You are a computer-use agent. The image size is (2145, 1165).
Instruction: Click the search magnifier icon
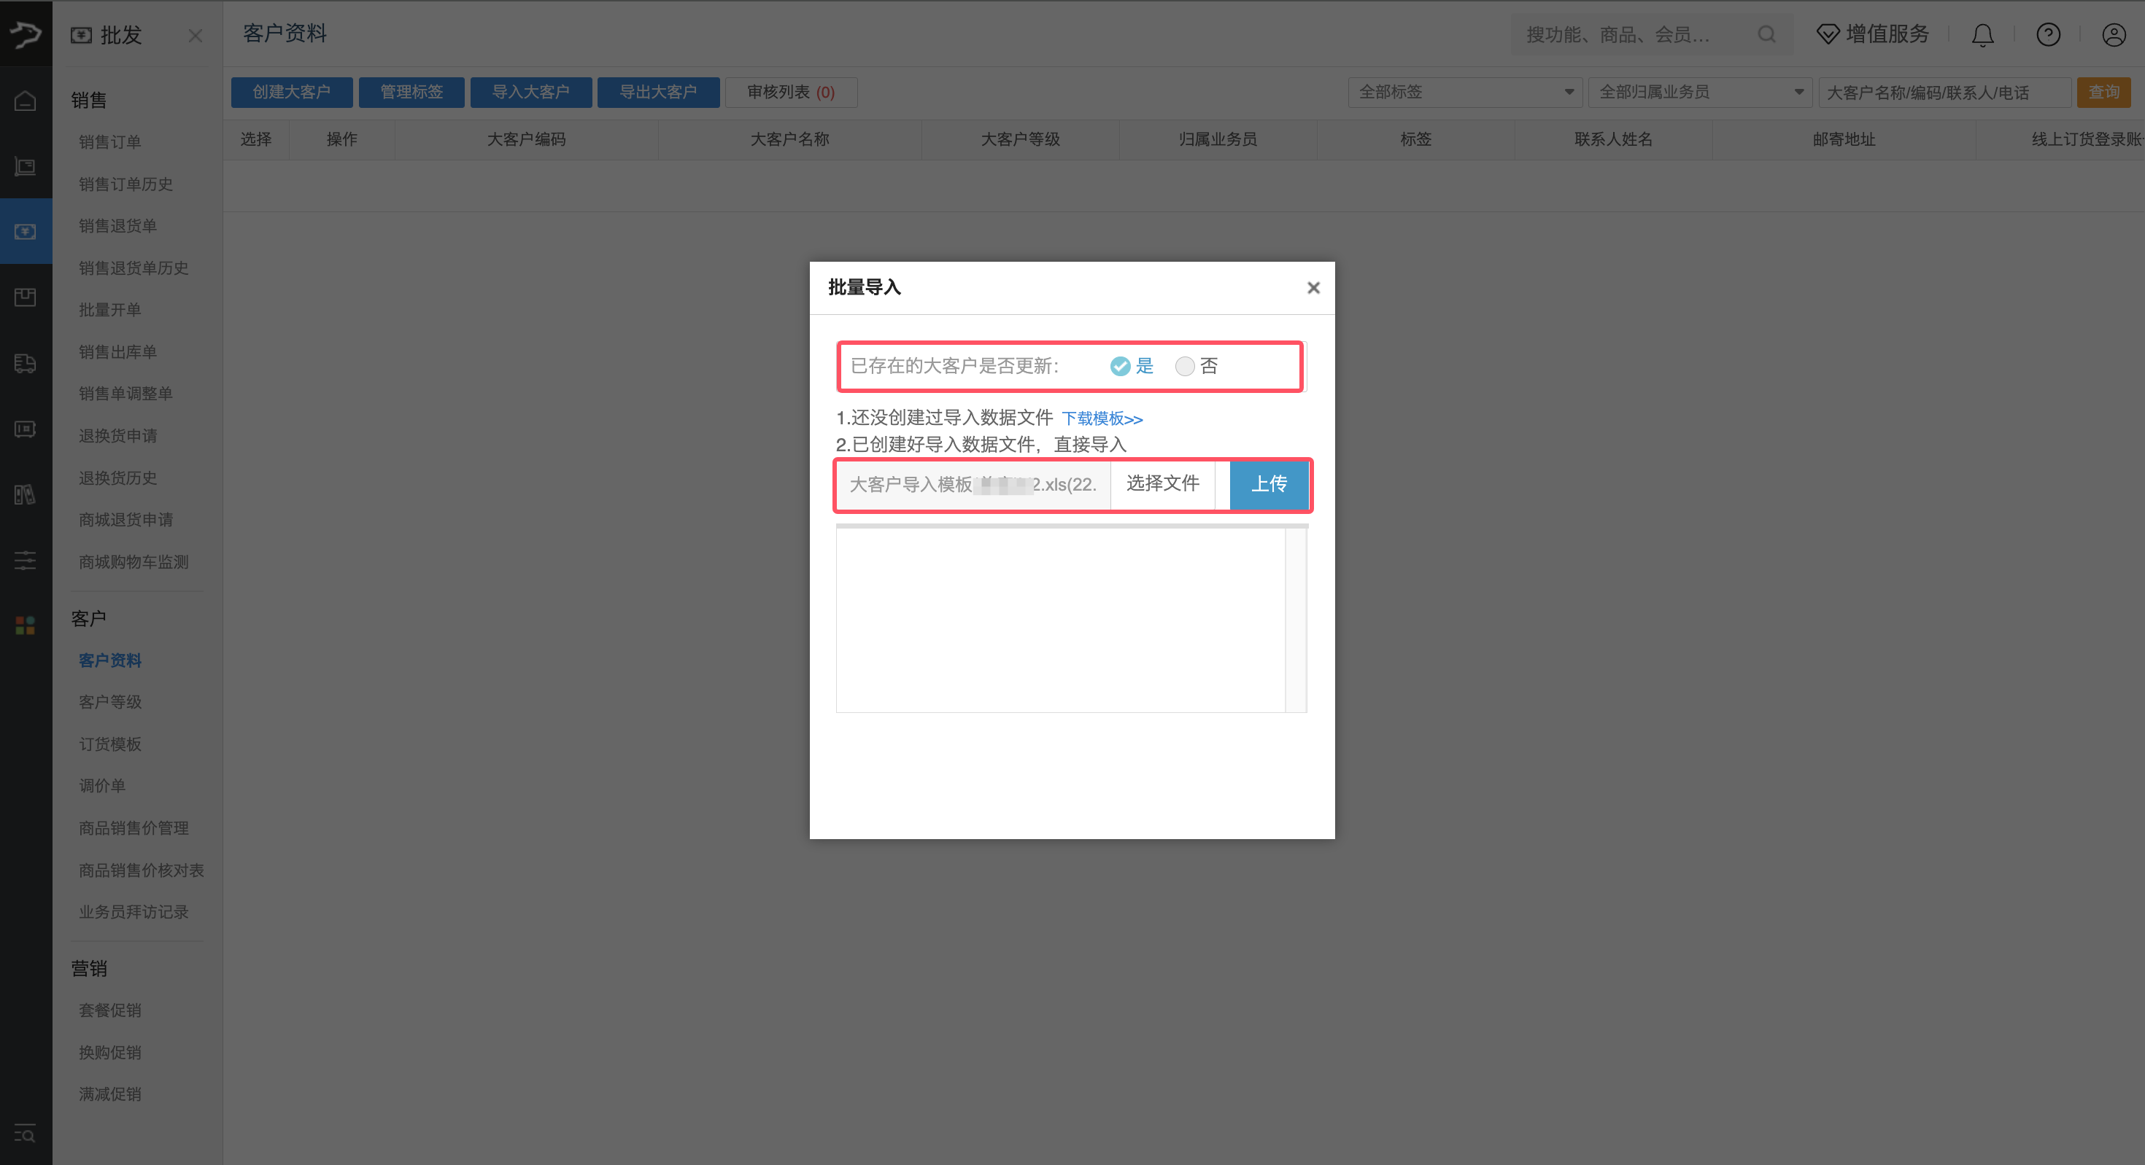(1766, 35)
